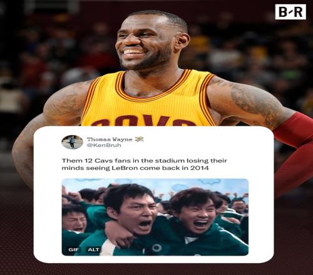Open the green tracksuit crowd GIF
313x275 pixels.
click(155, 217)
